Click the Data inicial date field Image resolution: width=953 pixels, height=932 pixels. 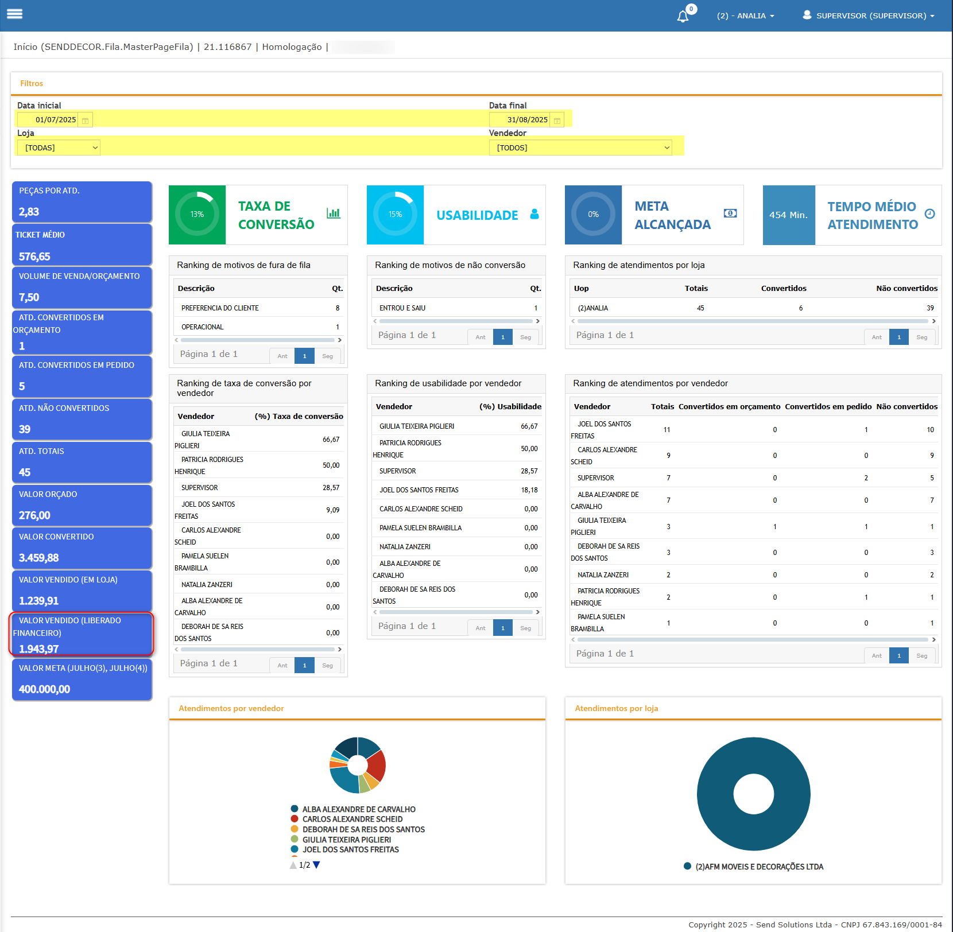tap(48, 120)
